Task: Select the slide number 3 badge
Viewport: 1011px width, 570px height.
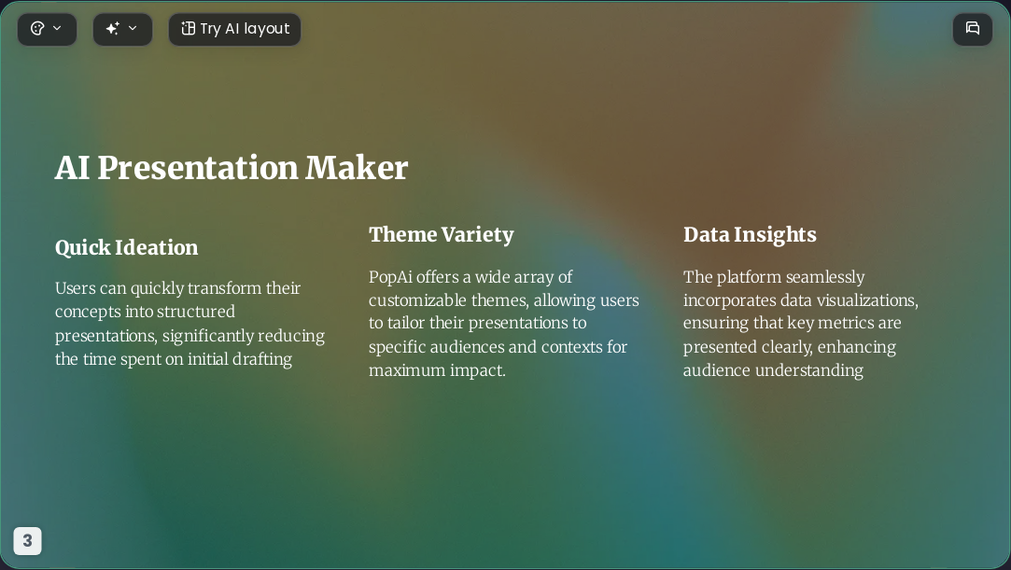Action: click(x=28, y=540)
